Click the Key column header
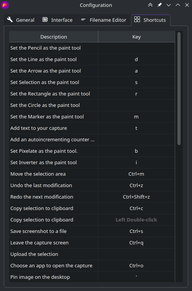 click(137, 37)
